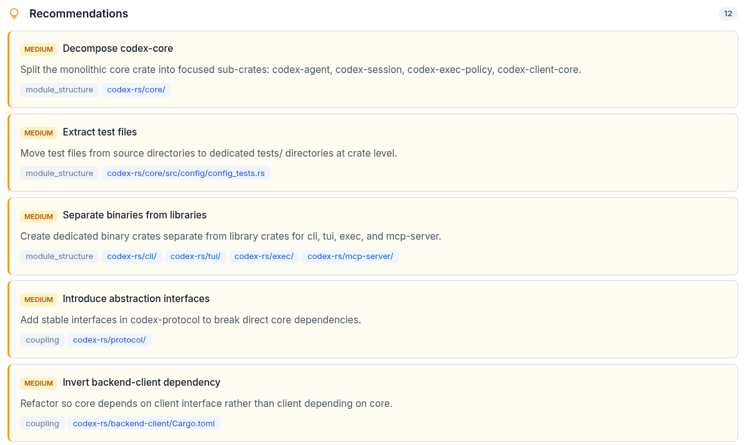Click the Separate binaries from libraries title

point(134,215)
